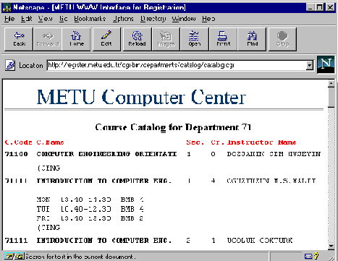
Task: Click the TUE 10.40-12.30 schedule line
Action: tap(90, 209)
